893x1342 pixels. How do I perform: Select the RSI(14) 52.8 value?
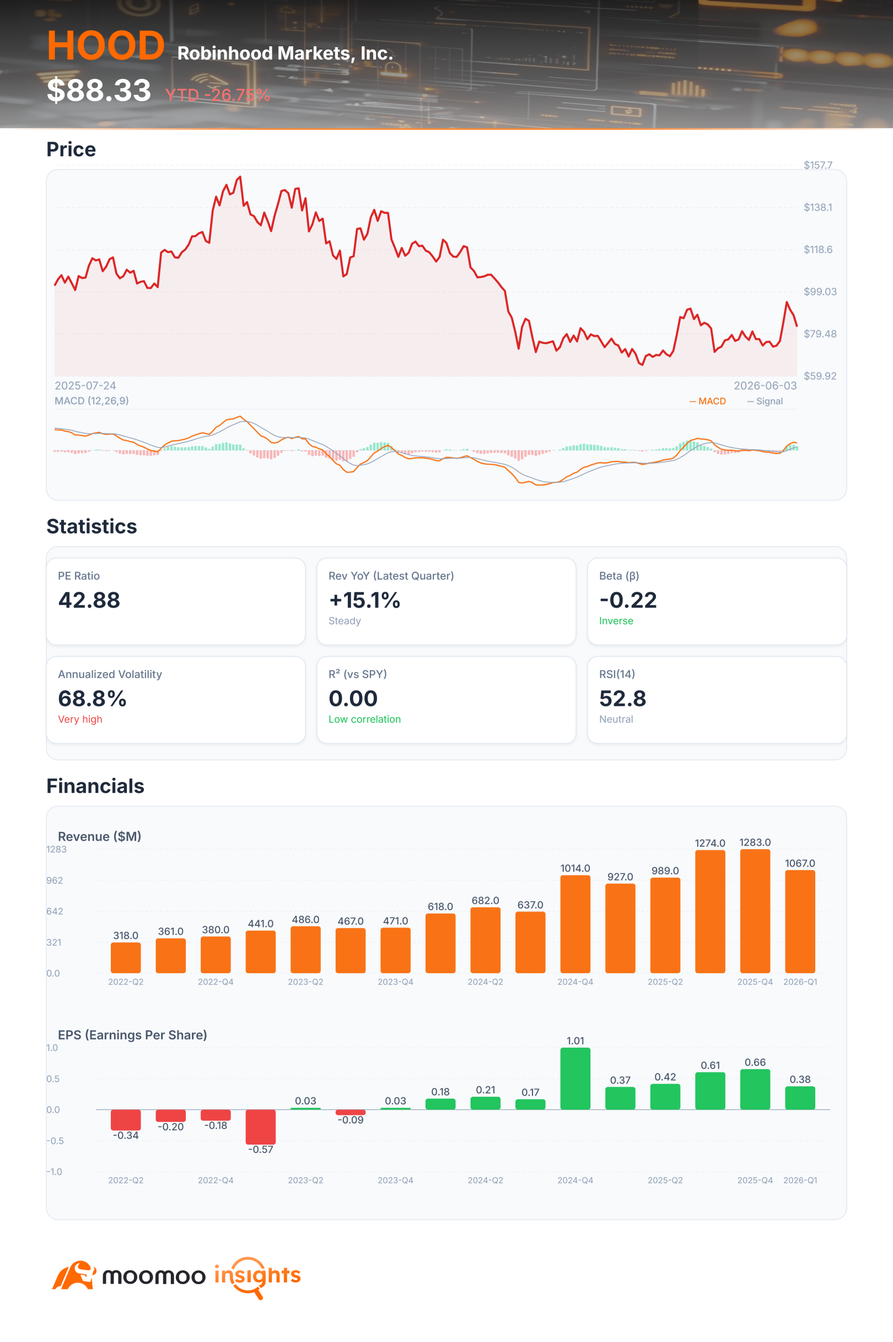pos(622,699)
